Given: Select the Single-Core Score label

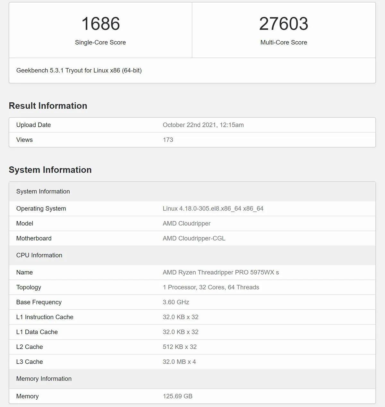Looking at the screenshot, I should [x=100, y=42].
